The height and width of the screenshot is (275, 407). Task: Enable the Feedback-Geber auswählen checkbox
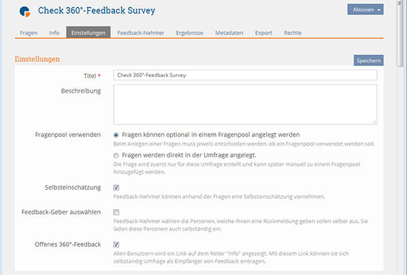(x=116, y=212)
